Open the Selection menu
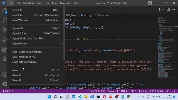 (x=28, y=3)
